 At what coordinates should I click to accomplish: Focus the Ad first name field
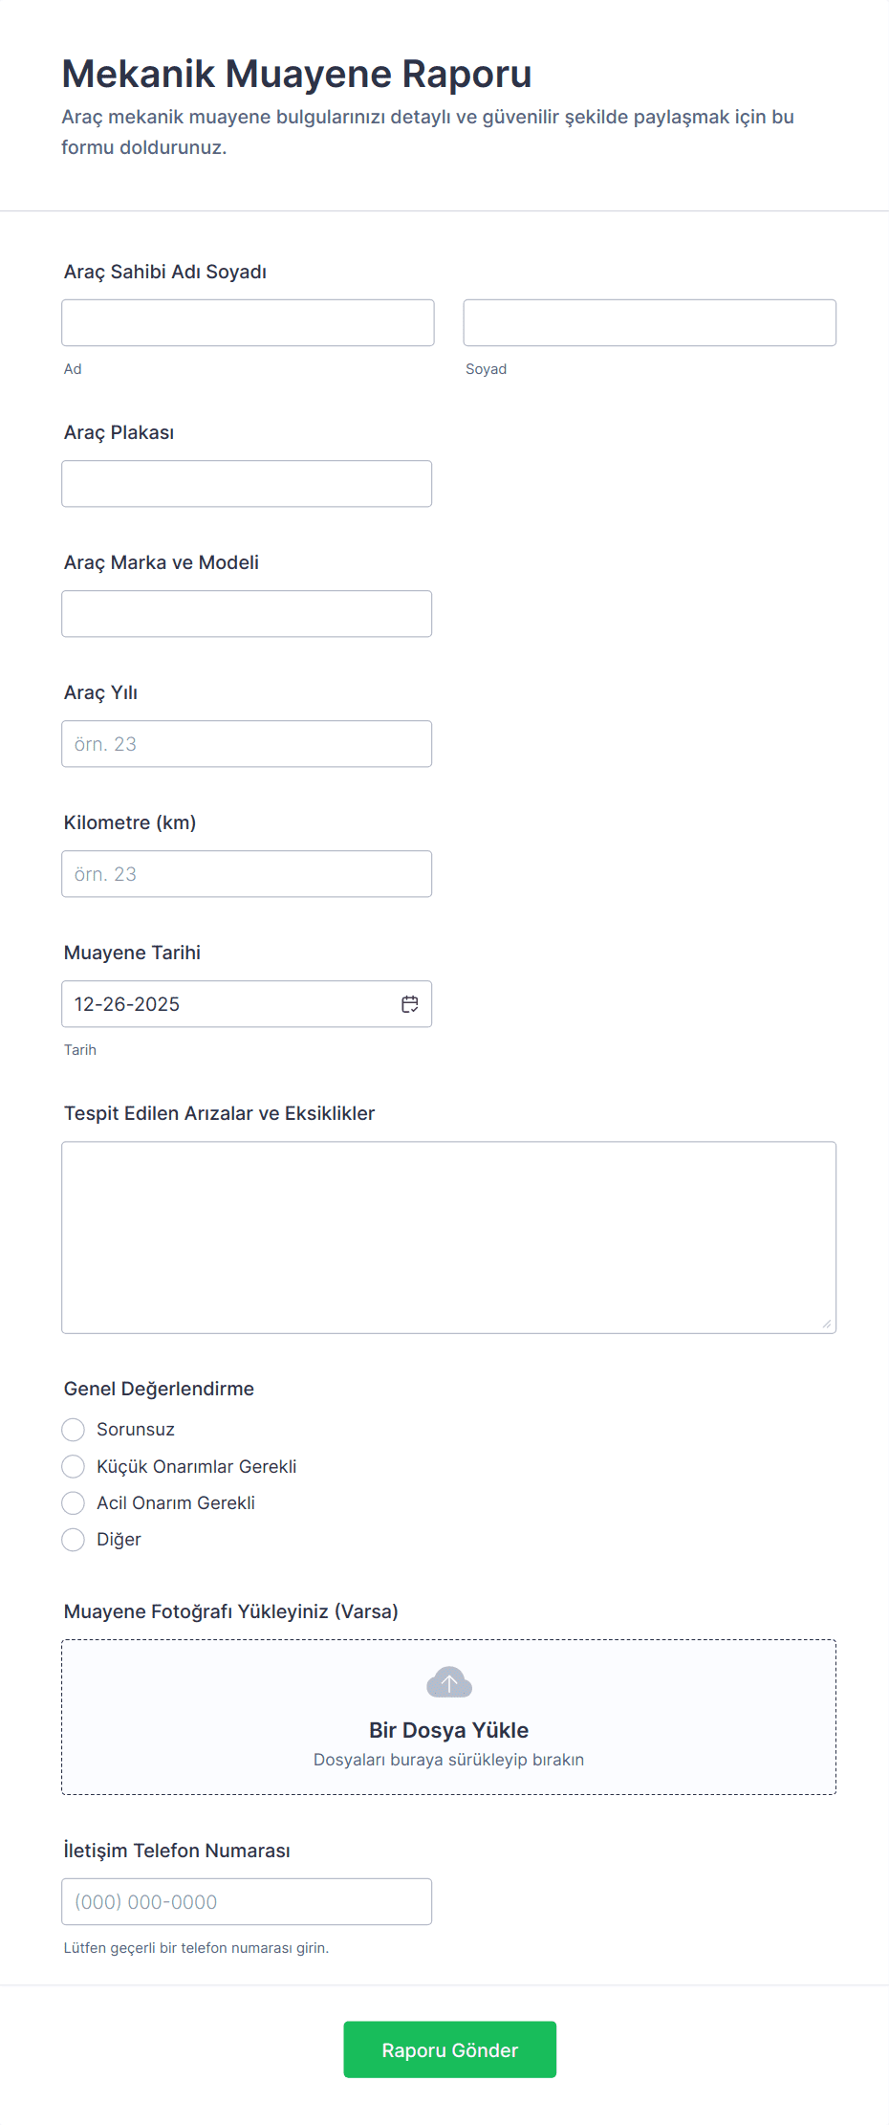click(x=248, y=322)
